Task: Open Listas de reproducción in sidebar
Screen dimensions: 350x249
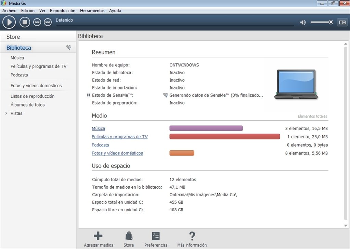Action: point(33,96)
